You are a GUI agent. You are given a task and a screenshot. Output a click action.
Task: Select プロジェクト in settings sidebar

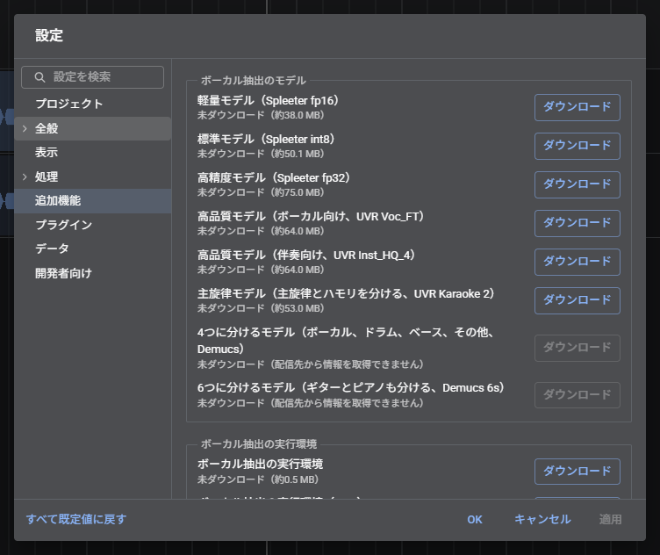coord(93,104)
